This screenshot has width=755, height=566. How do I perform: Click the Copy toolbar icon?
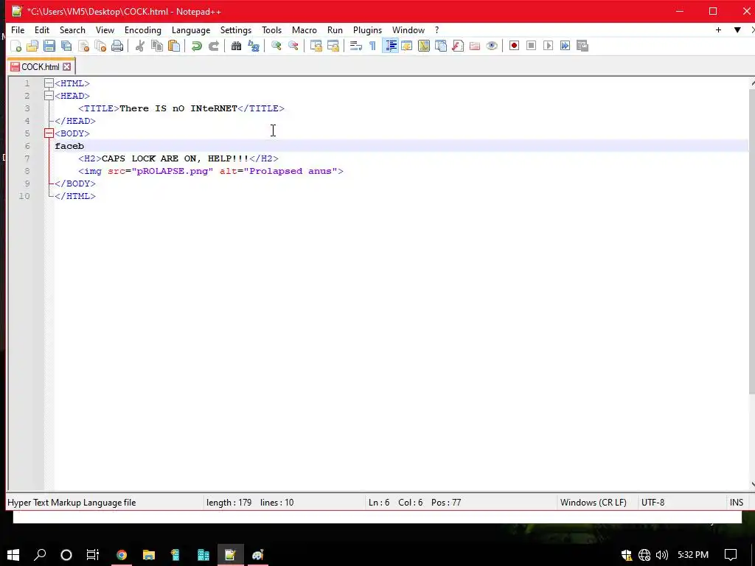pos(156,46)
